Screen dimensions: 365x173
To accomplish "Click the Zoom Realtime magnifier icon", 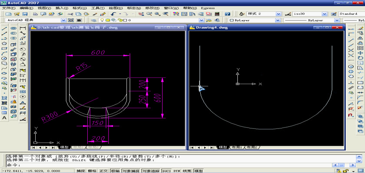I will (149, 14).
